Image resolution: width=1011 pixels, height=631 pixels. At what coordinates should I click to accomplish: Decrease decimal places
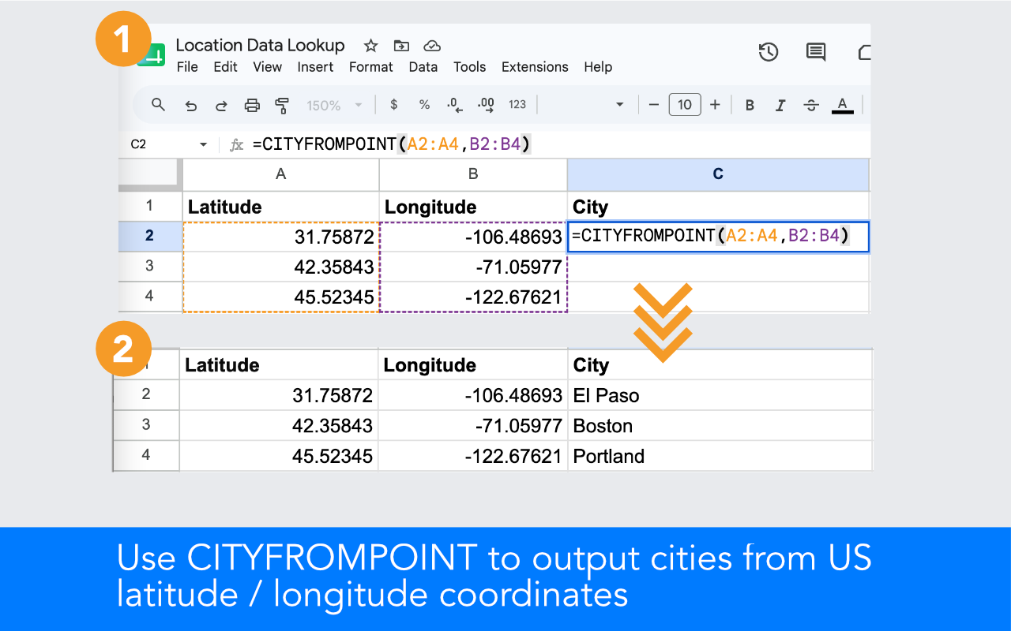(x=454, y=104)
